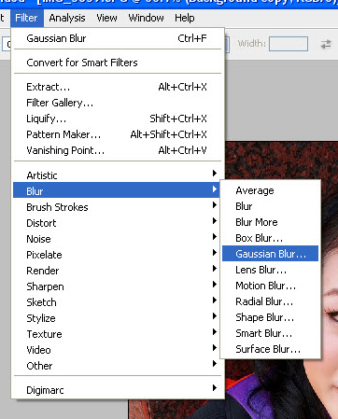Open the View menu
Screen dimensions: 338x419
coord(106,18)
